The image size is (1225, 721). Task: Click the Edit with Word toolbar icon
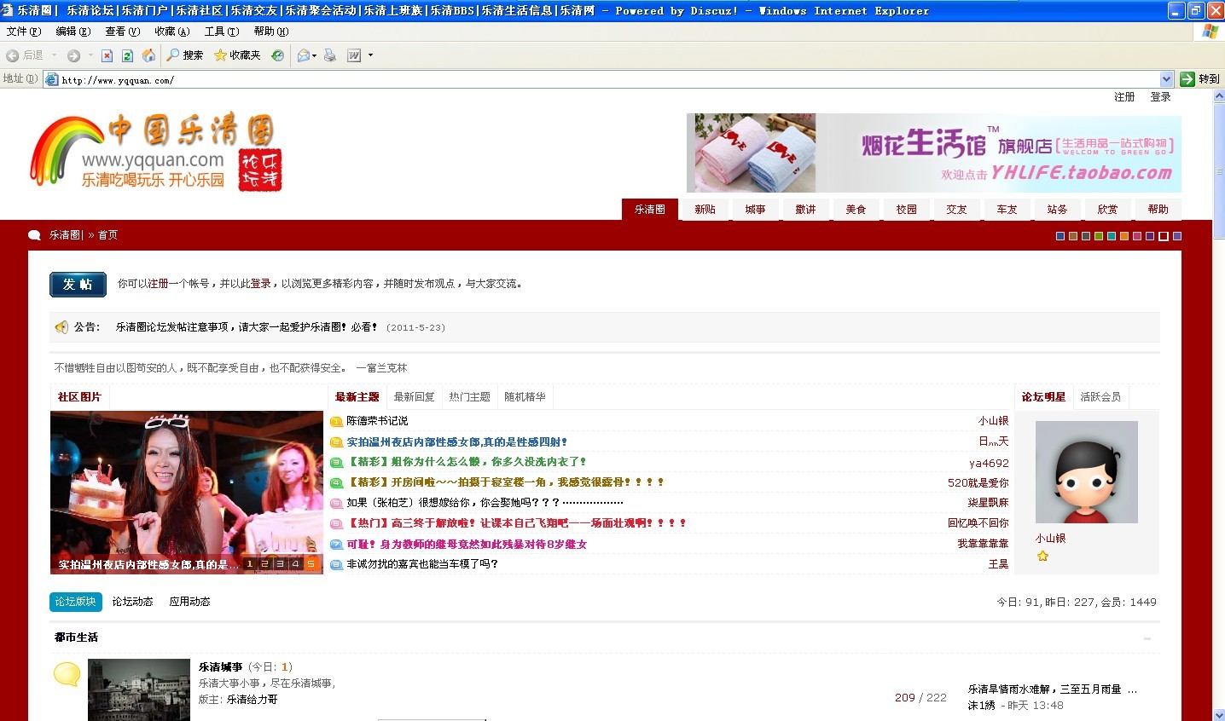tap(354, 55)
